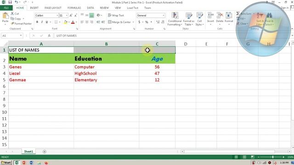Open Number group dialog launcher
This screenshot has height=165, width=294.
point(164,29)
